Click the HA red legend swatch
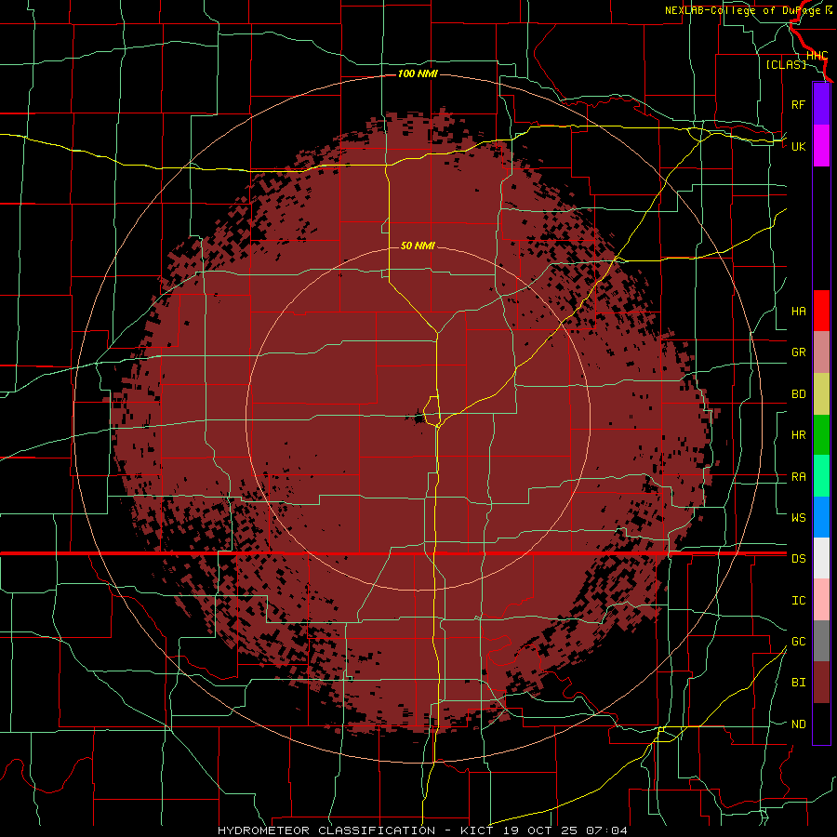837x837 pixels. [821, 311]
